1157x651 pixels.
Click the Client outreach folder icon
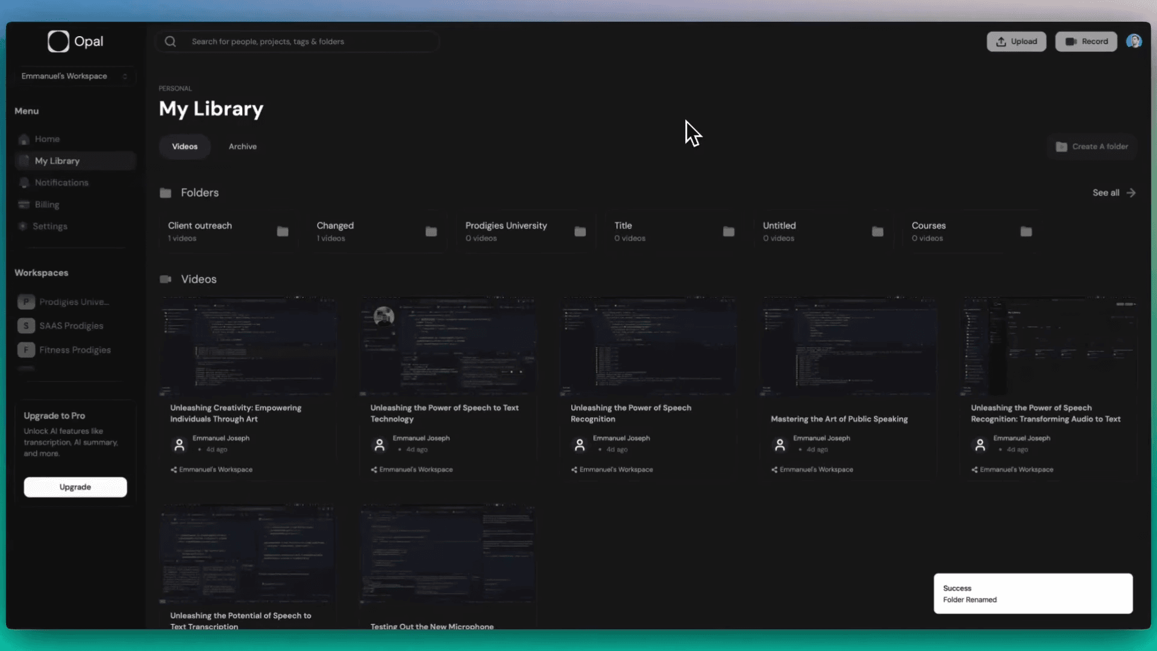283,231
